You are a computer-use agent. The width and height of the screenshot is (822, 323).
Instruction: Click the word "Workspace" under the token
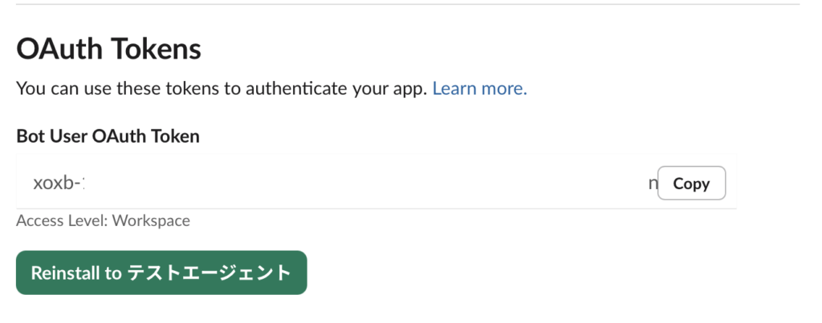(x=151, y=220)
